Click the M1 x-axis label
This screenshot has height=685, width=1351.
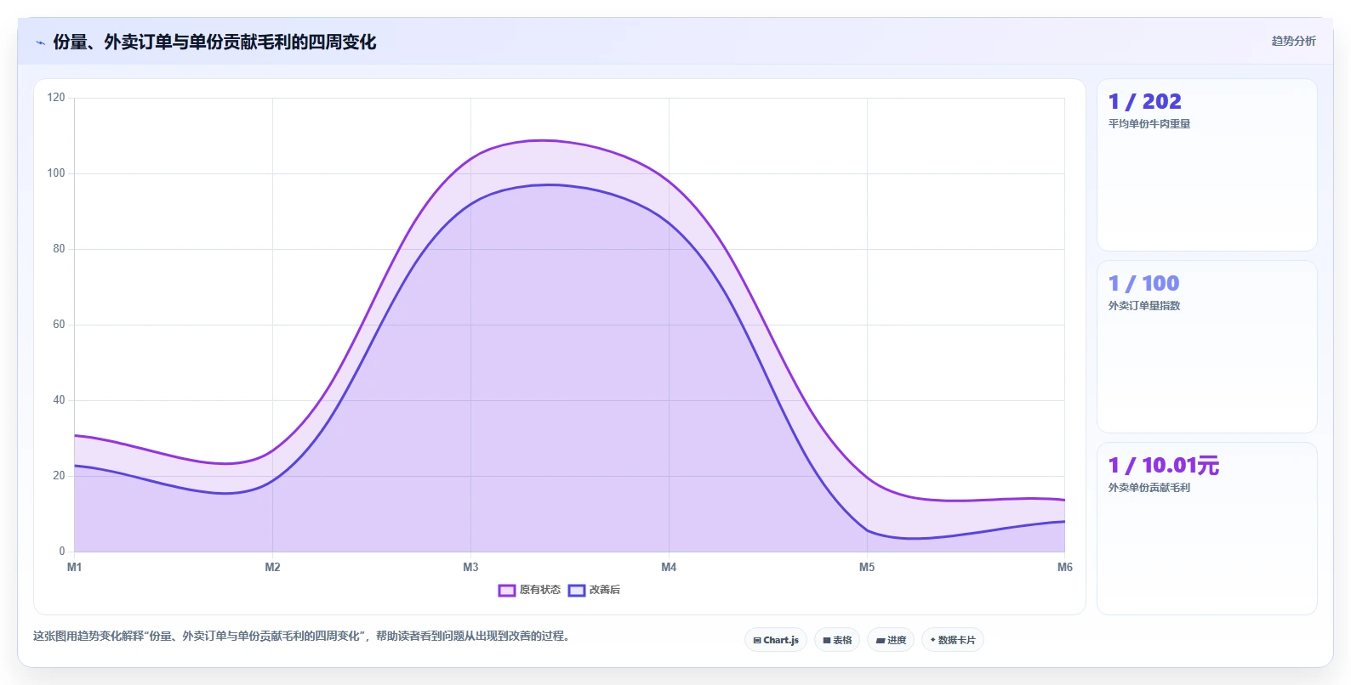pyautogui.click(x=74, y=567)
